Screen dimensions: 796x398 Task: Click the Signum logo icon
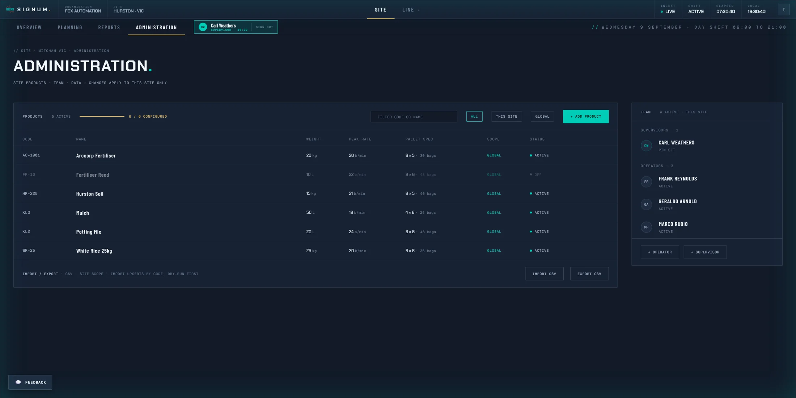tap(10, 9)
